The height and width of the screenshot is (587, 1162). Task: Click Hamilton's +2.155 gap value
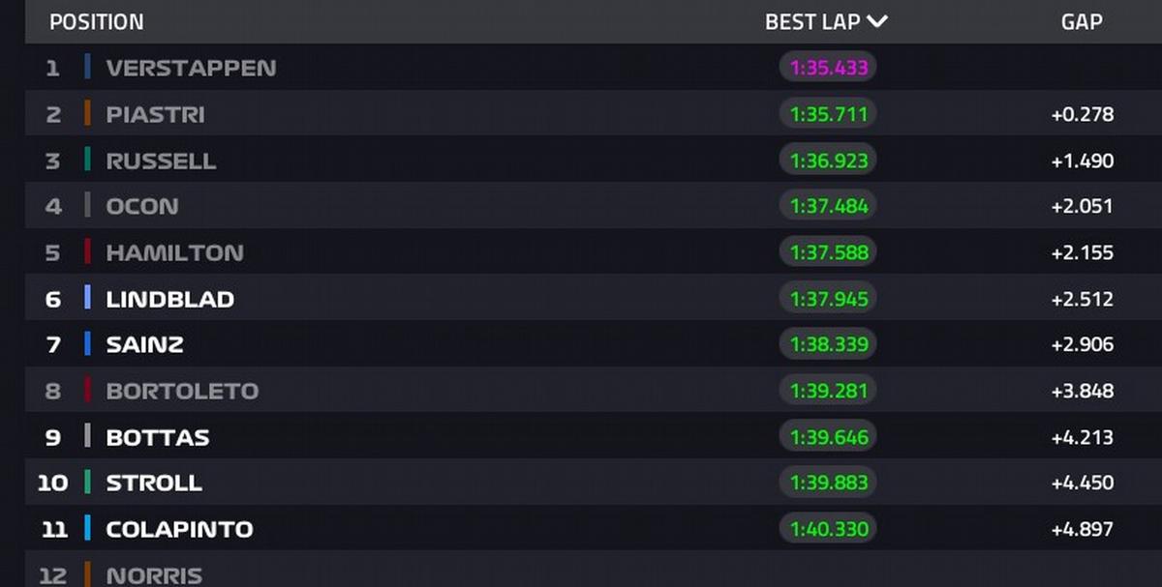coord(1082,252)
